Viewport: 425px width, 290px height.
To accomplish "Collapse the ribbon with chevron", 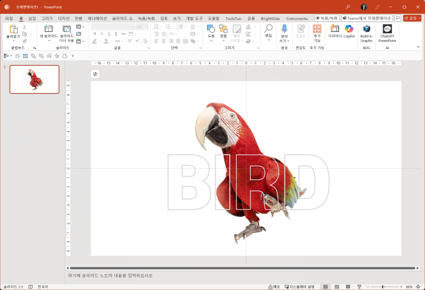I will point(418,47).
